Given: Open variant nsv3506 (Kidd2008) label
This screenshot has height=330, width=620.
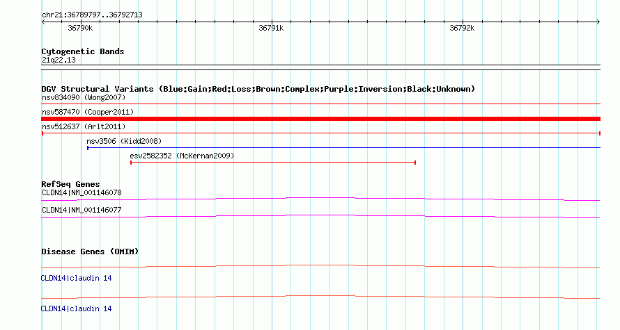Looking at the screenshot, I should tap(124, 141).
